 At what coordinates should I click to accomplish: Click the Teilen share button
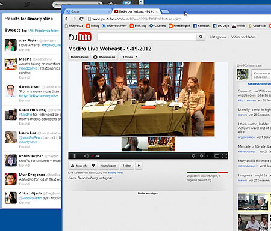[x=127, y=166]
